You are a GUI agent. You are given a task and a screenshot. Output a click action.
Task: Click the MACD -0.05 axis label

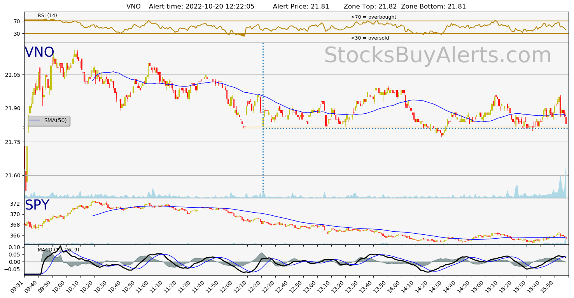[x=13, y=269]
